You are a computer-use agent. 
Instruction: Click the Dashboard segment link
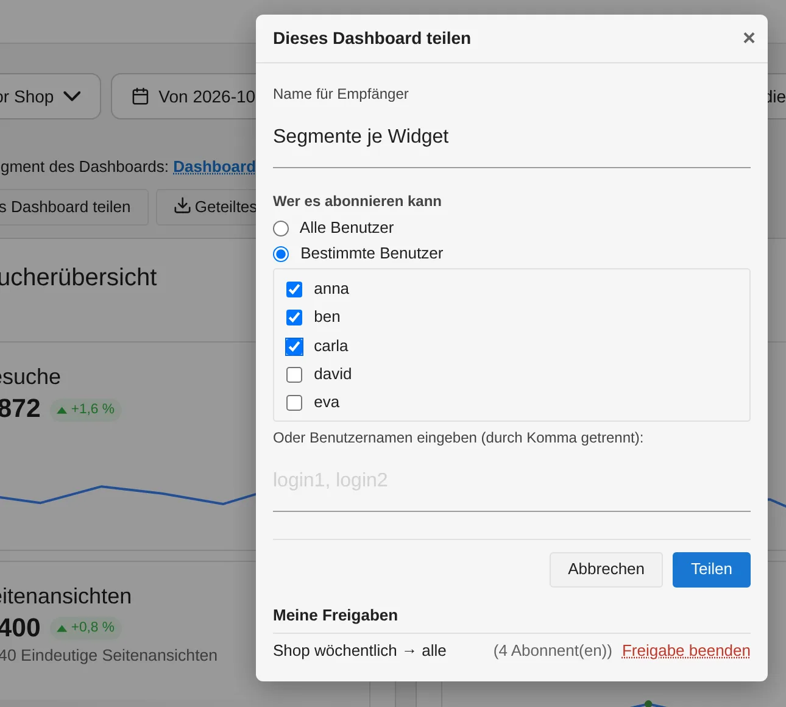pyautogui.click(x=214, y=167)
